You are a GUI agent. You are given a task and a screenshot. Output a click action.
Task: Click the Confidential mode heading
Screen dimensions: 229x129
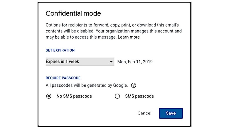73,14
